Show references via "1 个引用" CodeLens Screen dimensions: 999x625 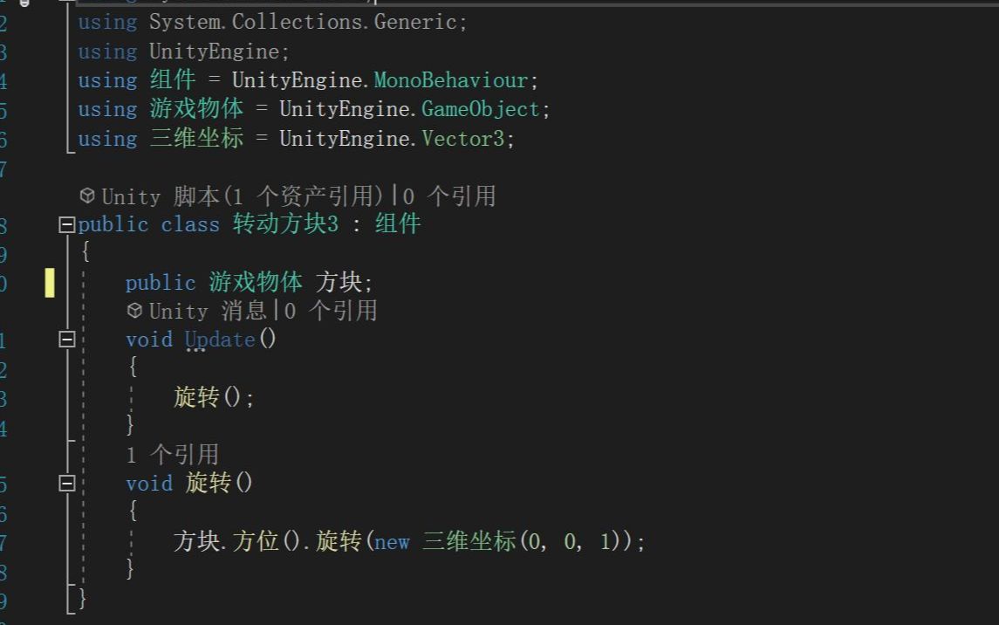coord(172,454)
